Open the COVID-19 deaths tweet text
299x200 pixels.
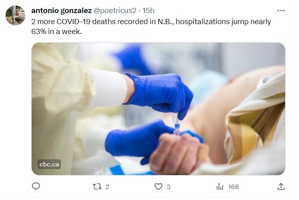click(151, 21)
